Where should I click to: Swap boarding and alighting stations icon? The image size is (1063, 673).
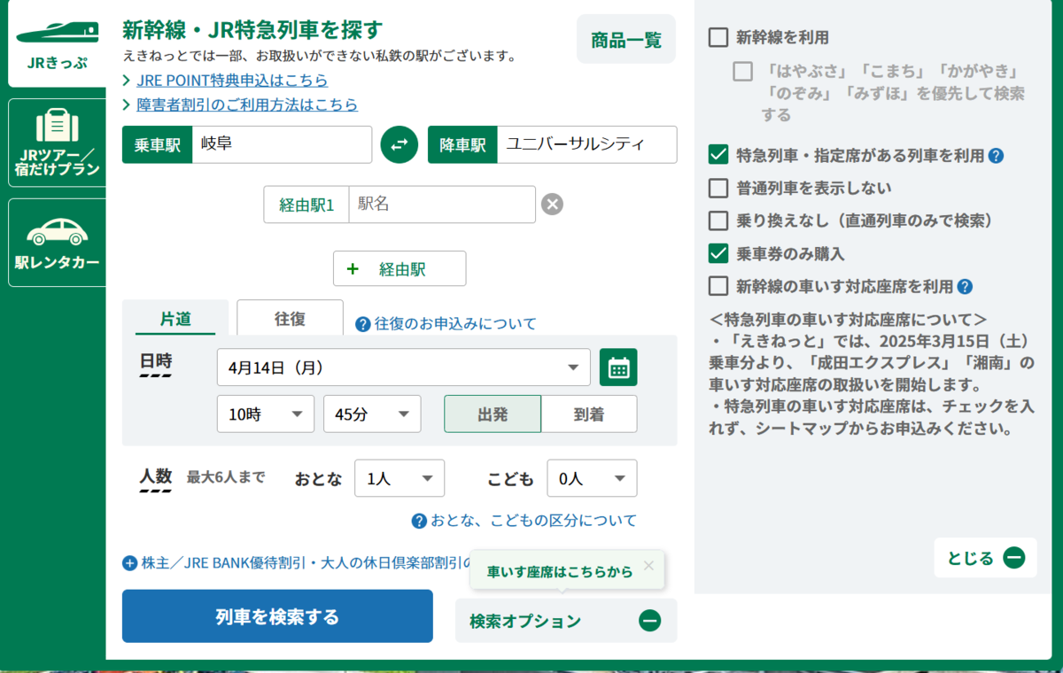coord(400,144)
